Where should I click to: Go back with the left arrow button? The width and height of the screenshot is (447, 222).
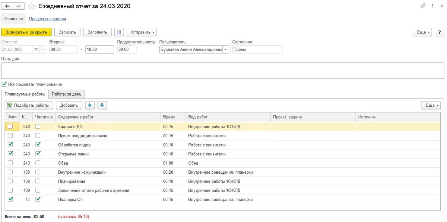click(8, 6)
